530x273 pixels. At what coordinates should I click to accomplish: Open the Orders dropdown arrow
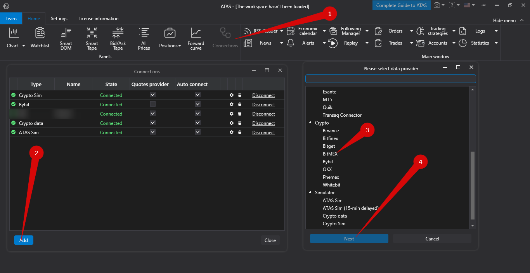point(411,31)
